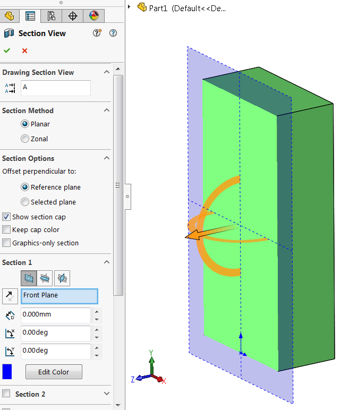Select the Front plane section button
Viewport: 358px width, 410px height.
29,278
